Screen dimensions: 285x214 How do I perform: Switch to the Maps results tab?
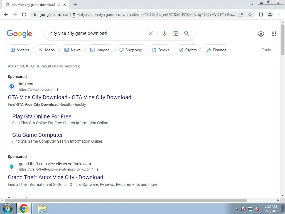tap(47, 50)
